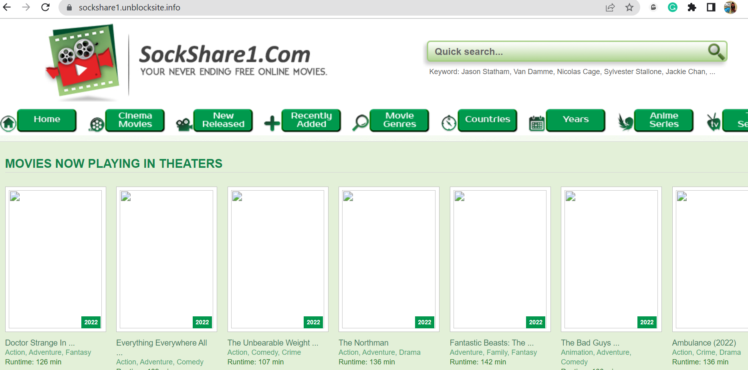The width and height of the screenshot is (748, 370).
Task: Click the clock icon next to Countries
Action: (x=449, y=121)
